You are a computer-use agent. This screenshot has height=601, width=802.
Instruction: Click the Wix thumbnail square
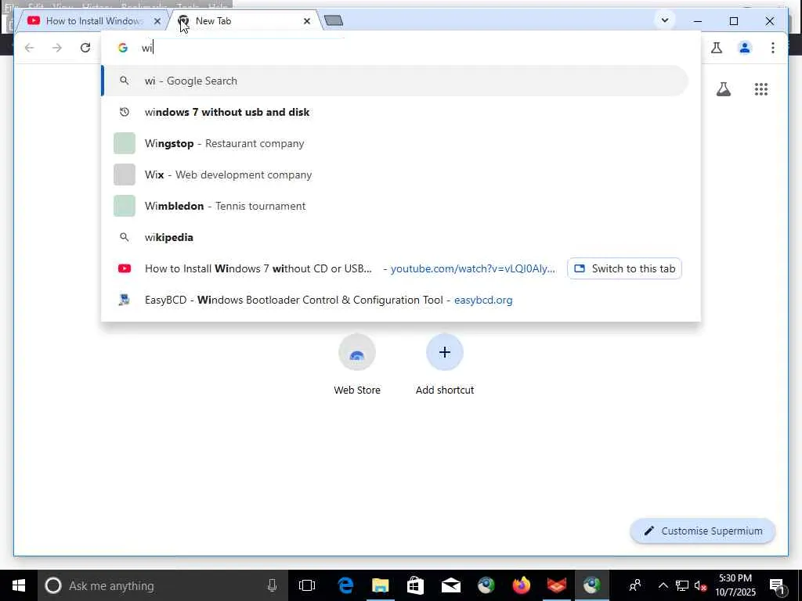125,175
